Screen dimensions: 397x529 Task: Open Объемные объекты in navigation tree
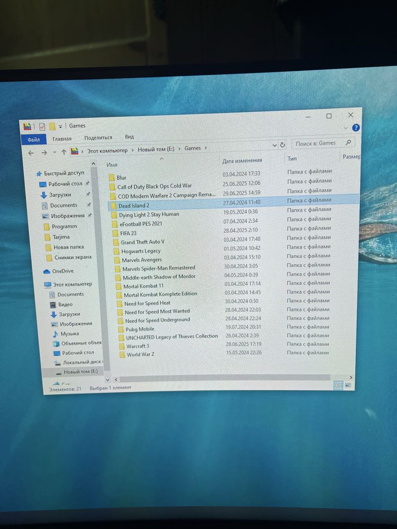point(78,343)
